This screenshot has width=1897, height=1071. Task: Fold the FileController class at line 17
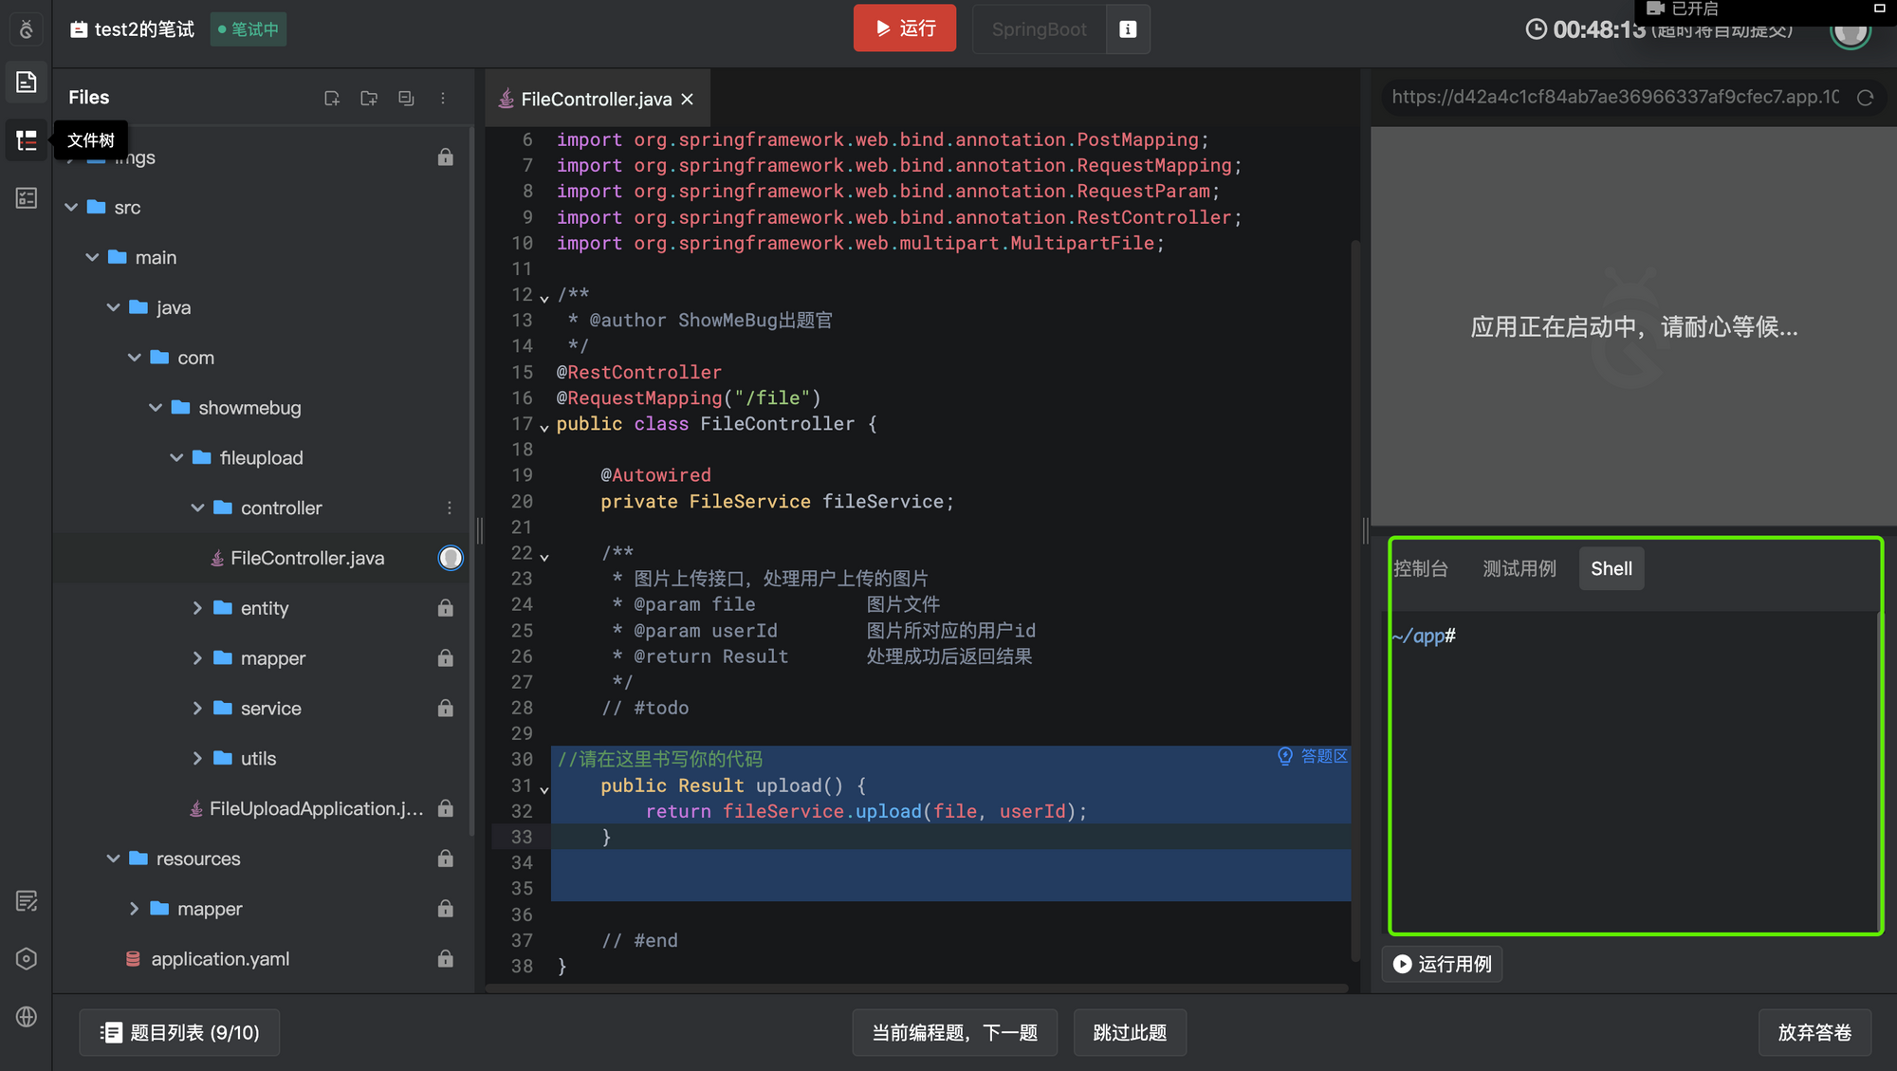tap(544, 427)
